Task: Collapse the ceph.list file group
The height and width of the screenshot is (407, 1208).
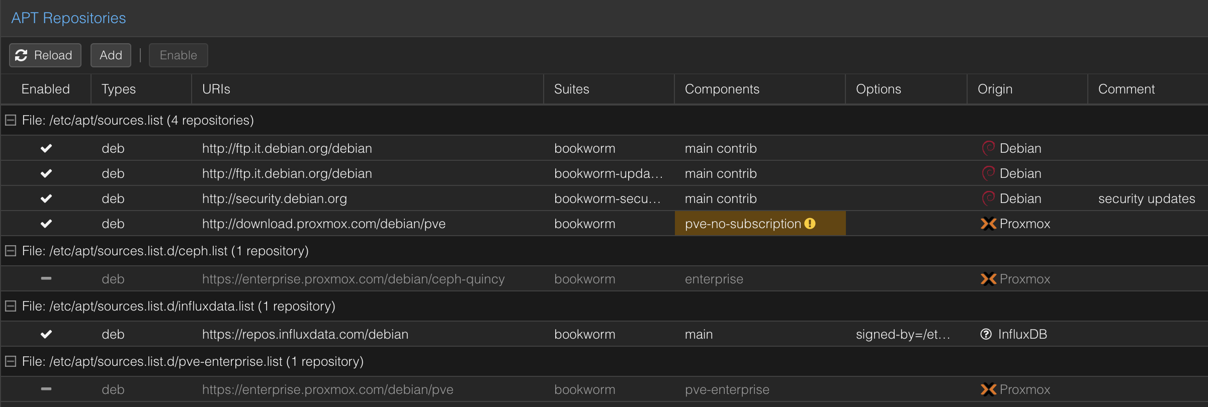Action: pyautogui.click(x=11, y=251)
